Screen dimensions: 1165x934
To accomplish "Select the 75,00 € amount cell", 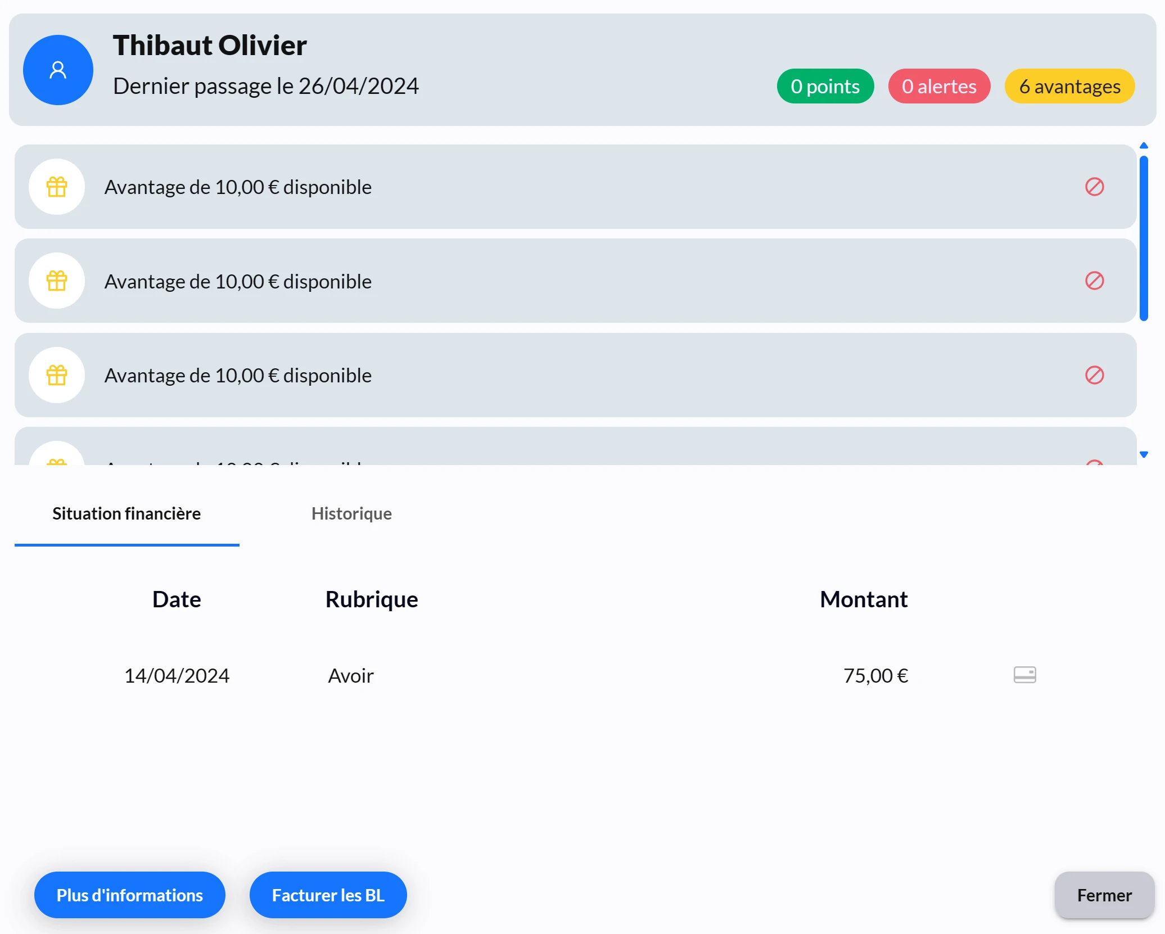I will (875, 675).
